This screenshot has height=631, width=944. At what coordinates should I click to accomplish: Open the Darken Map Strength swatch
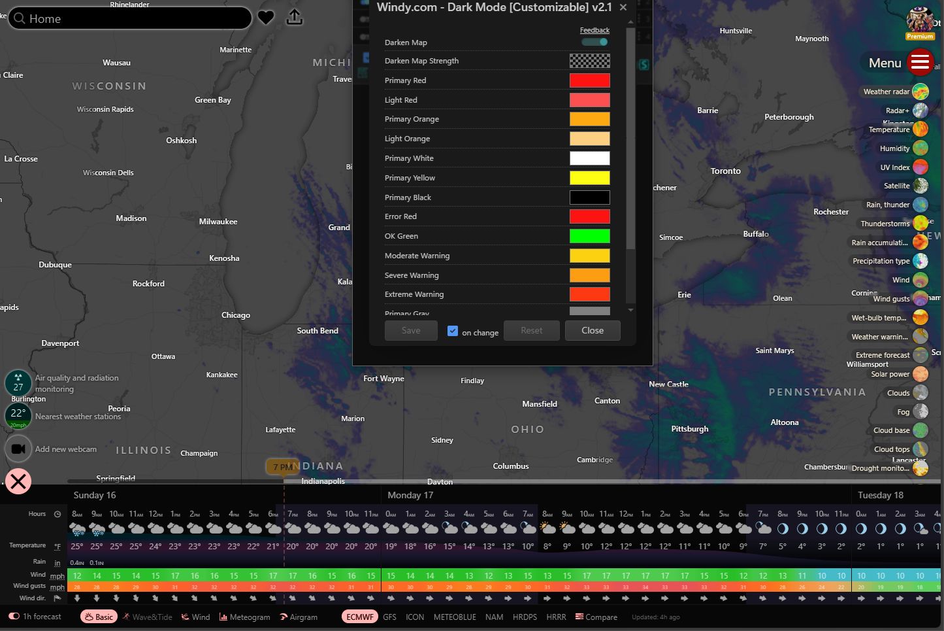click(590, 61)
